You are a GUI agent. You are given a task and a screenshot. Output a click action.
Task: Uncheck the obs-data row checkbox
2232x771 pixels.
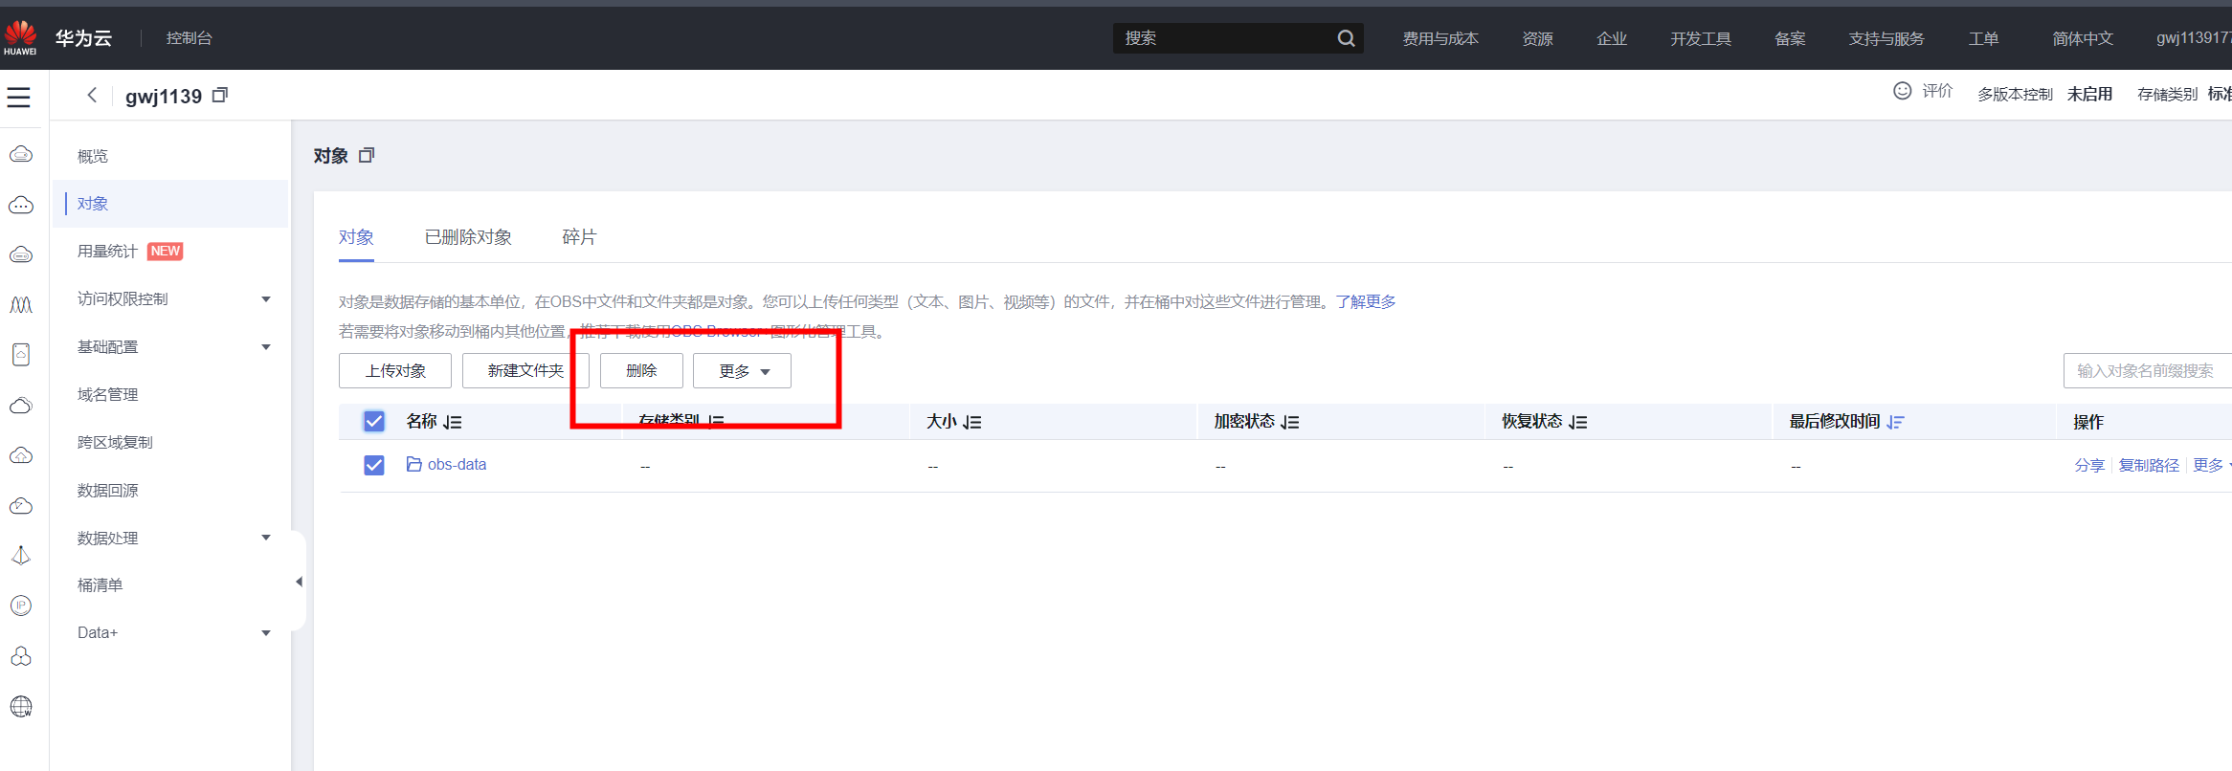(374, 465)
